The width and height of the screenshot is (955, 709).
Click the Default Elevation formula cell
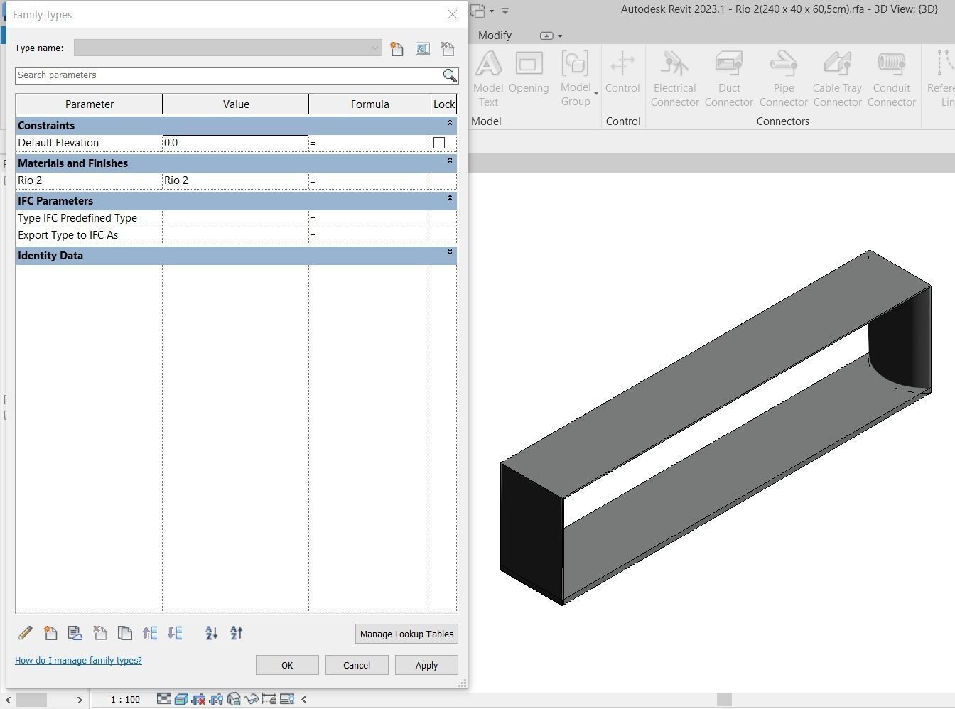click(x=369, y=143)
